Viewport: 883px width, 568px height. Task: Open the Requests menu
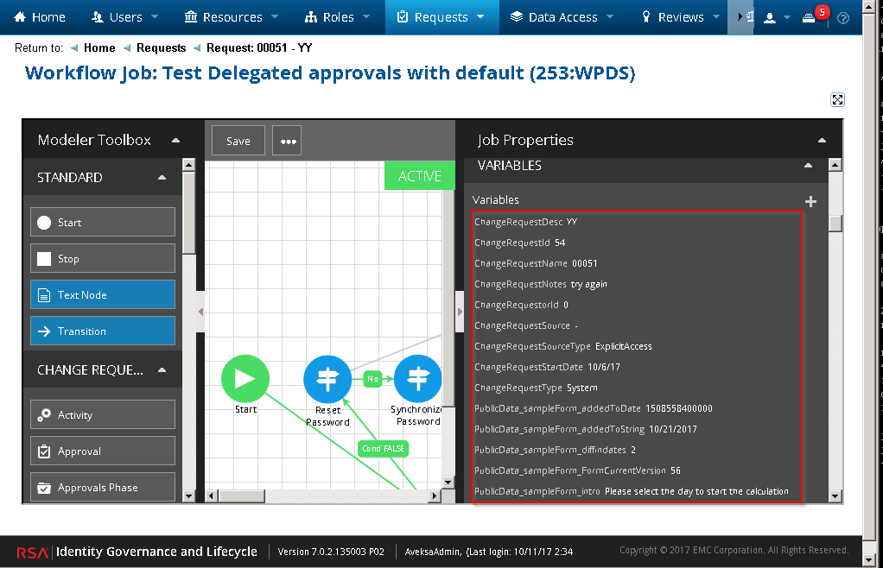441,17
